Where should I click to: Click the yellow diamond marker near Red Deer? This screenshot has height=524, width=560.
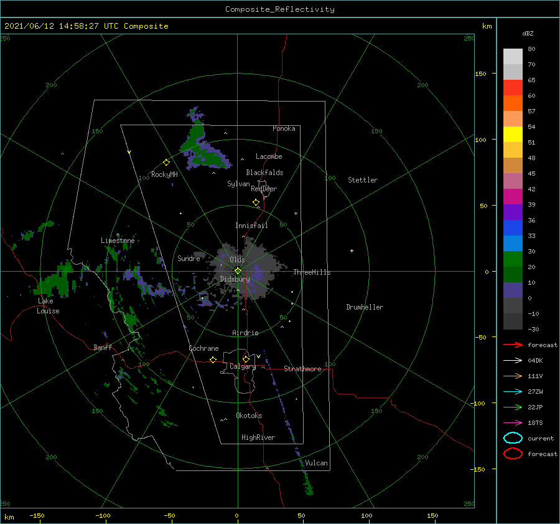[x=256, y=202]
